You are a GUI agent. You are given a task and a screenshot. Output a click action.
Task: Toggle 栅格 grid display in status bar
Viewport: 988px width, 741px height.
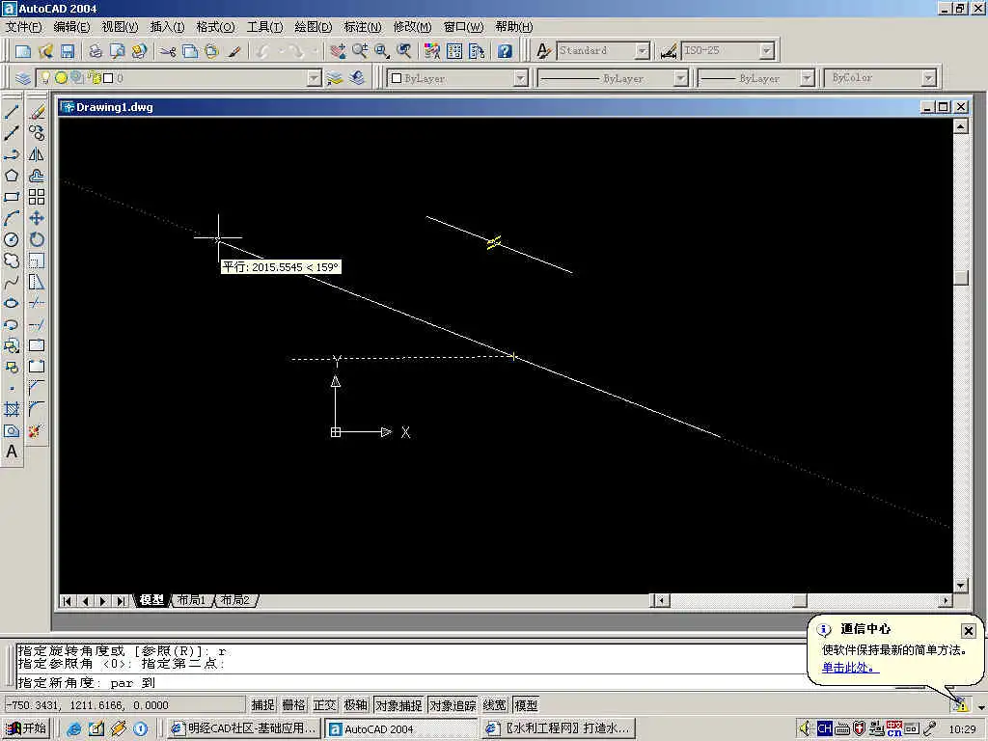pos(293,705)
